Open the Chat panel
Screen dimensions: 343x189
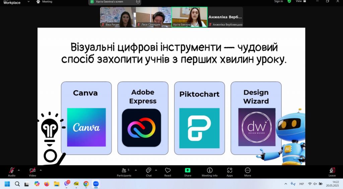click(x=149, y=171)
